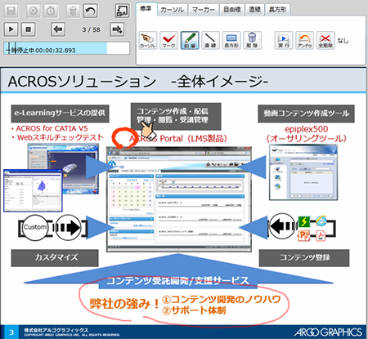Screen dimensions: 368x339
Task: Click the なし status label
Action: (x=343, y=41)
